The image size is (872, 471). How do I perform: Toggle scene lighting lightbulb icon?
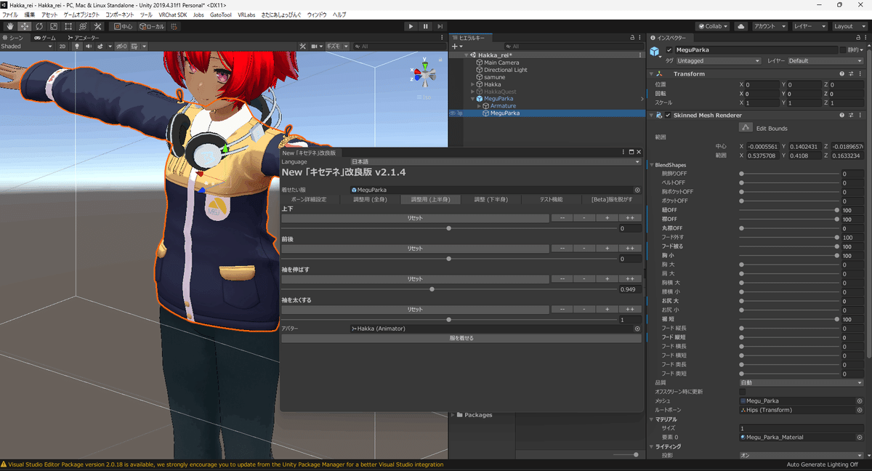76,46
